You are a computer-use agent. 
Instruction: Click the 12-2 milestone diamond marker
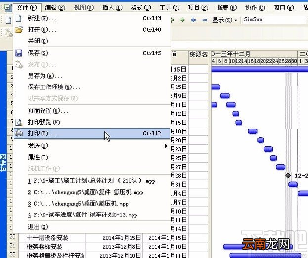point(288,175)
